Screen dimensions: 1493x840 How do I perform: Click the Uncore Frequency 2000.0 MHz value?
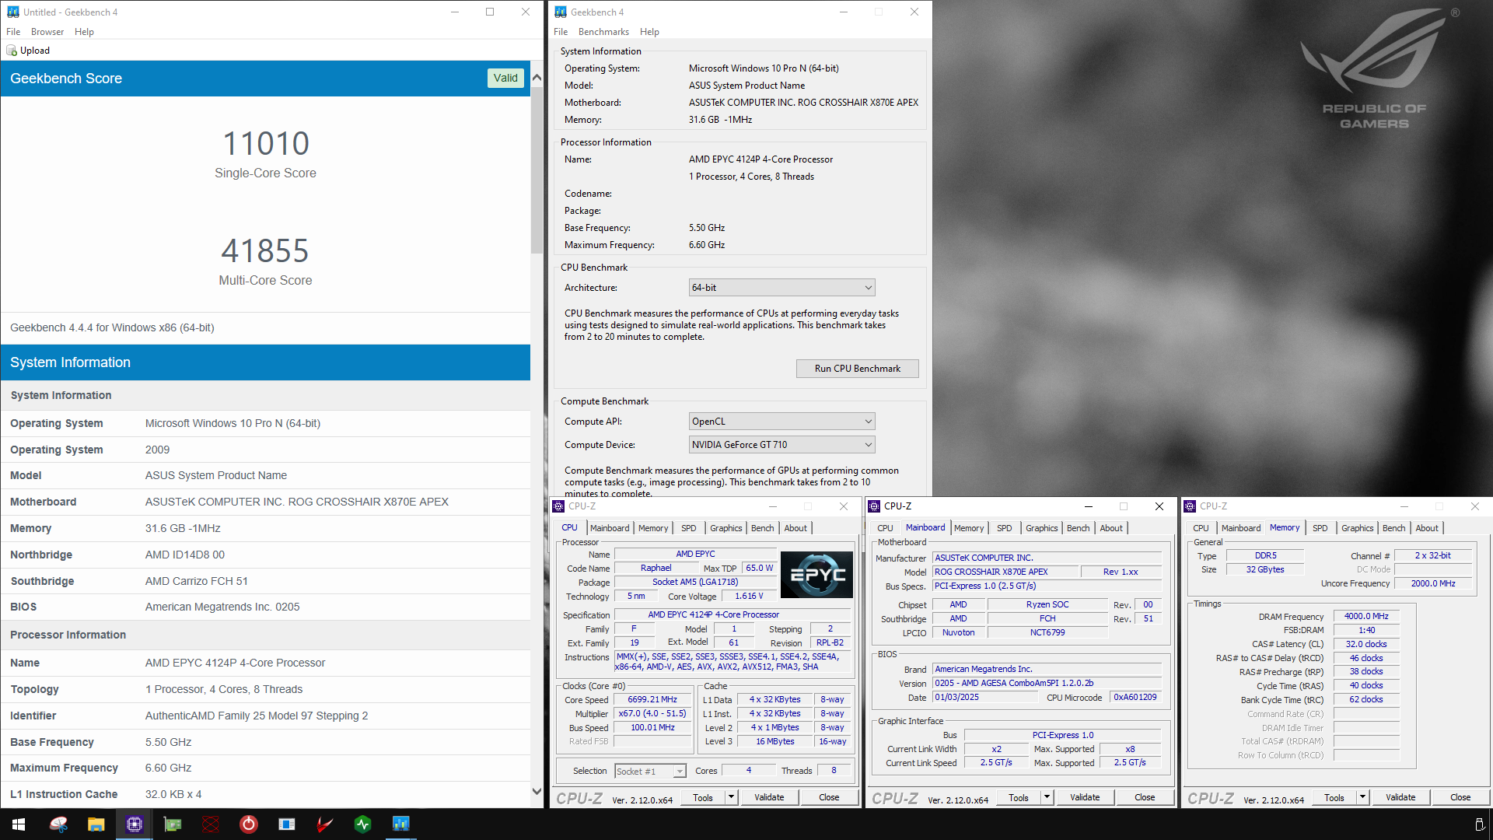(x=1432, y=584)
